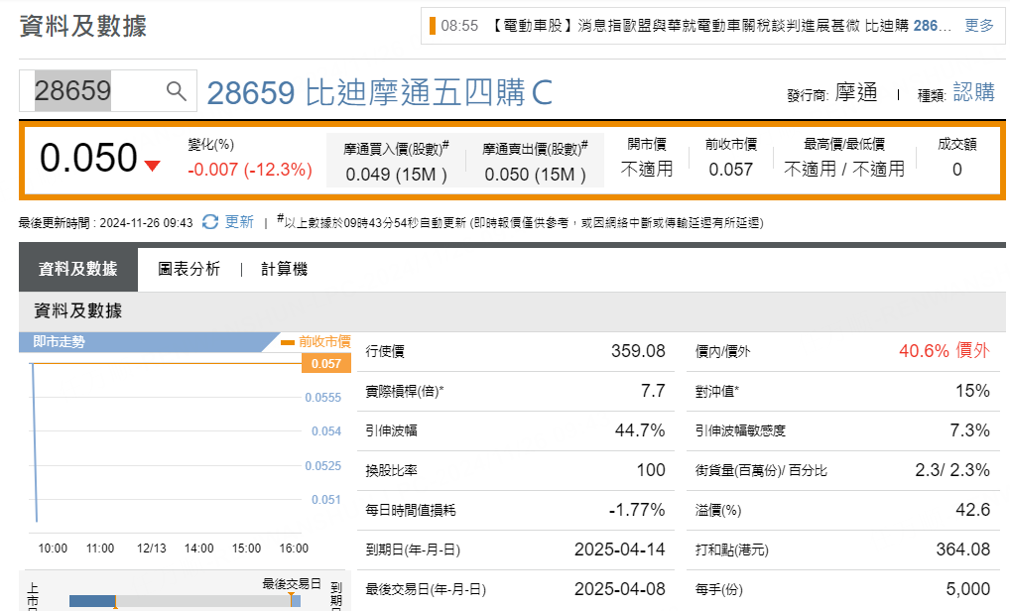The height and width of the screenshot is (611, 1010).
Task: Click the search magnifier icon
Action: [177, 91]
